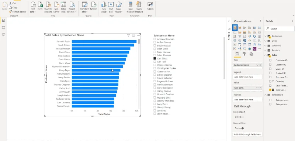Choose the Python visual
This screenshot has height=141, width=295.
coord(260,45)
